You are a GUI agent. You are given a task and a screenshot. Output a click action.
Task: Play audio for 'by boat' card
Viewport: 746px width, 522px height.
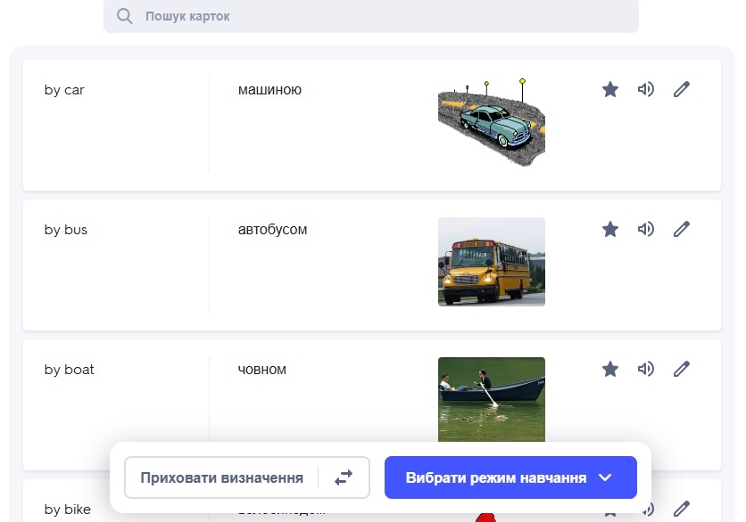click(x=646, y=369)
